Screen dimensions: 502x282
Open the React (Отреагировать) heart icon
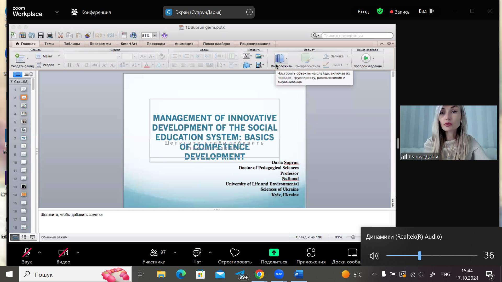click(235, 253)
